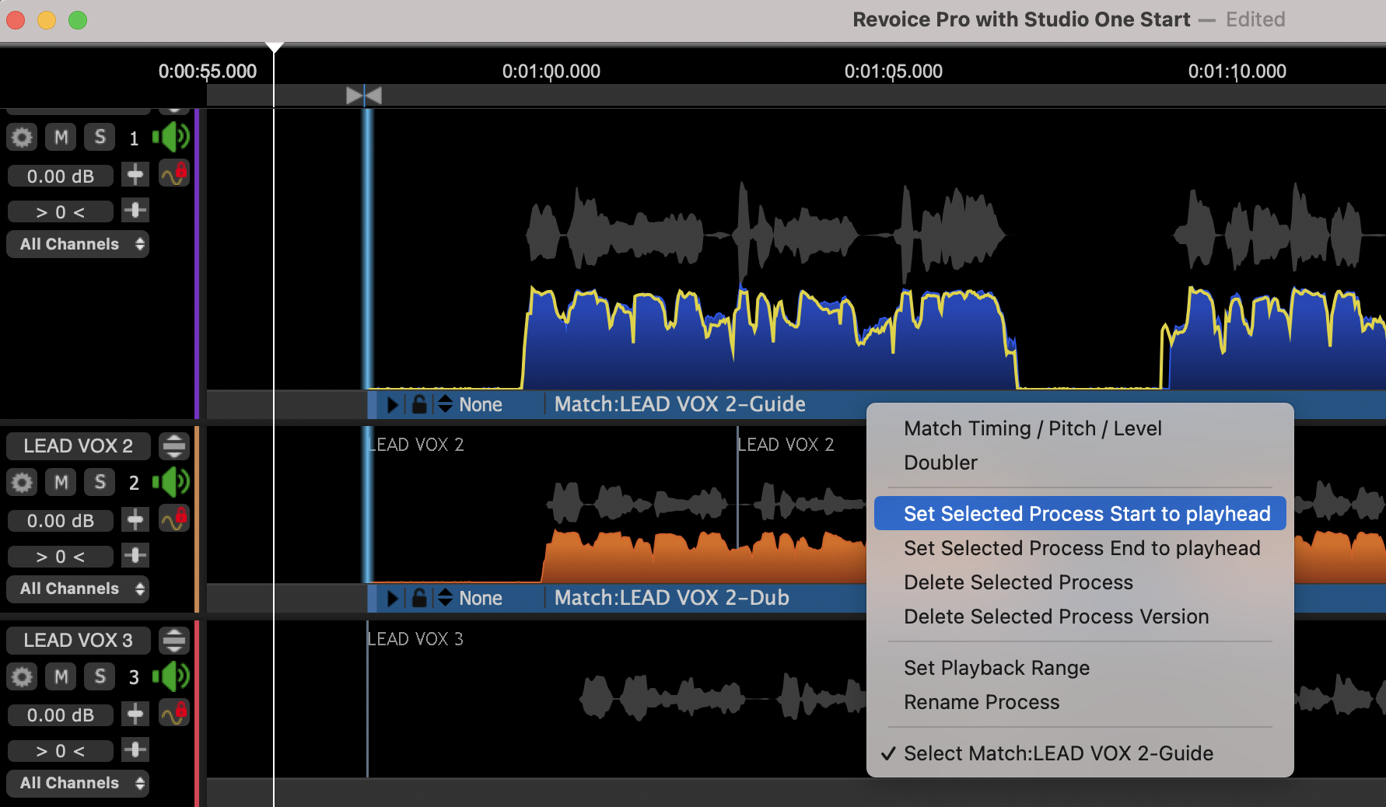The image size is (1386, 807).
Task: Click LEAD VOX 2 track drag handle icon
Action: 174,445
